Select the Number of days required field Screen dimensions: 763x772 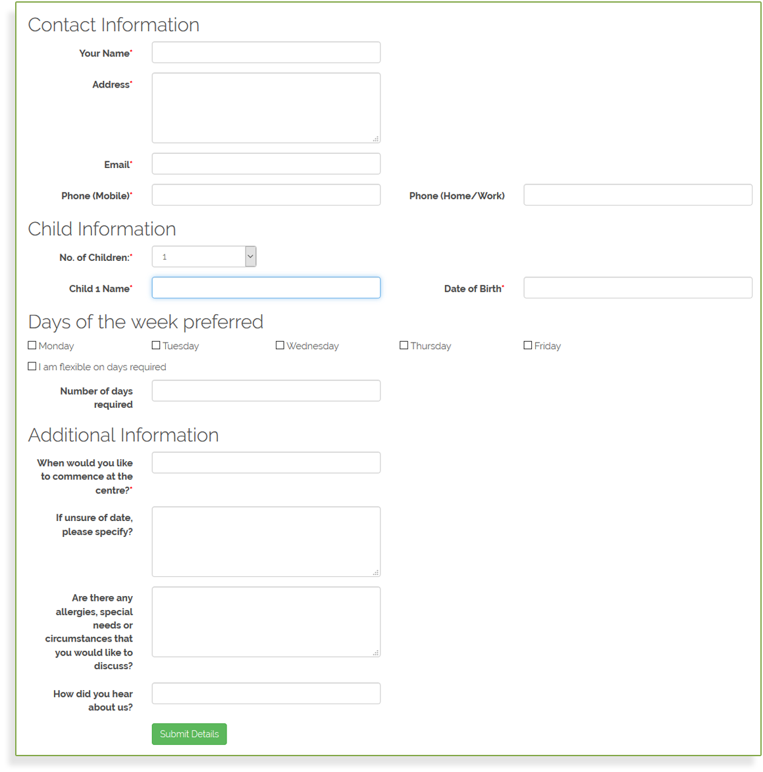coord(266,391)
